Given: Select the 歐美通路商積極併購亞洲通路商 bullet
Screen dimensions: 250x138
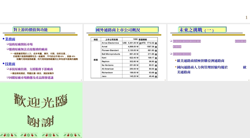Looking at the screenshot, I should pos(200,61).
